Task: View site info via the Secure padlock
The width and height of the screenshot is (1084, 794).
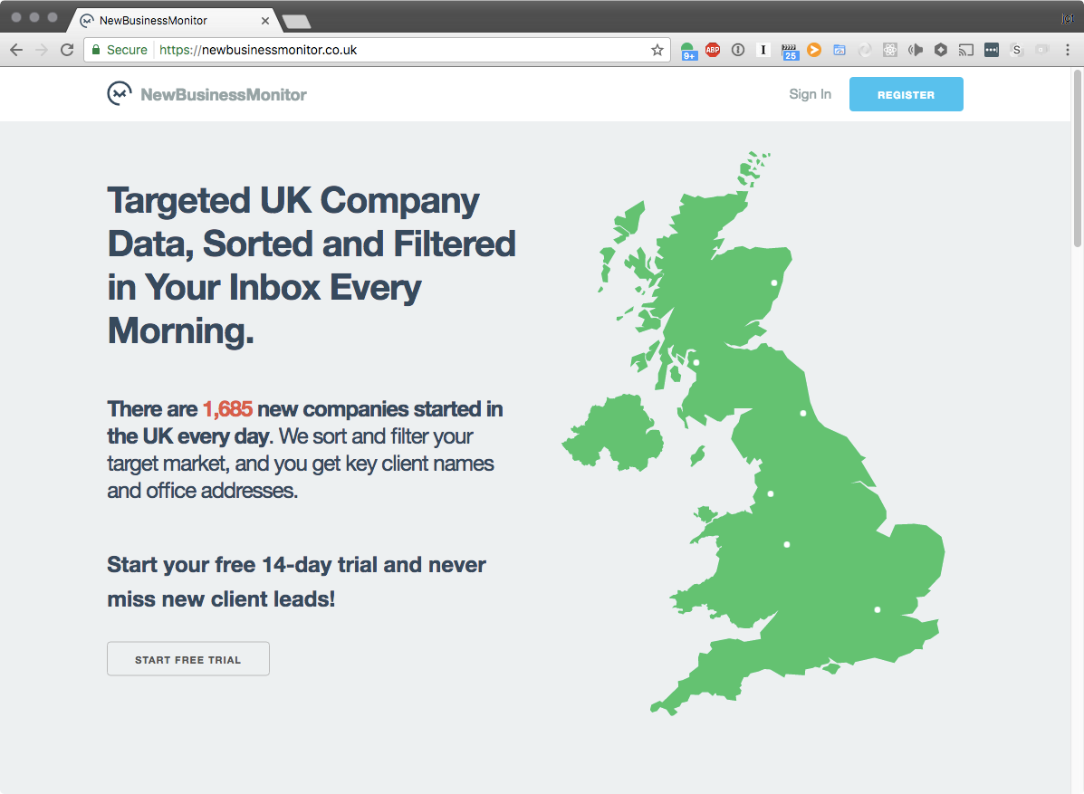Action: pyautogui.click(x=96, y=50)
